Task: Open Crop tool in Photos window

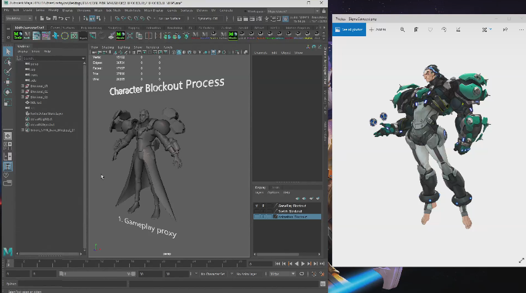Action: coord(458,29)
